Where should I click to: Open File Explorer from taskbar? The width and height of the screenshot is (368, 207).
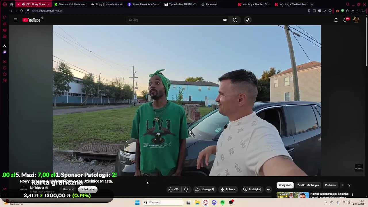coord(197,202)
